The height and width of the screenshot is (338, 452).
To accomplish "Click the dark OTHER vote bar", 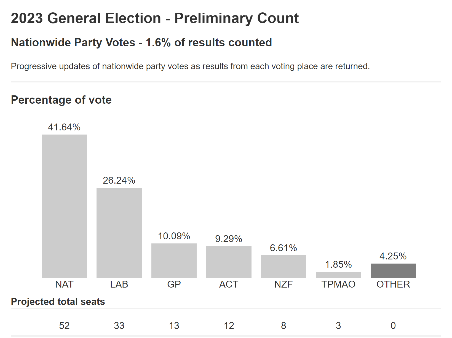I will click(393, 271).
